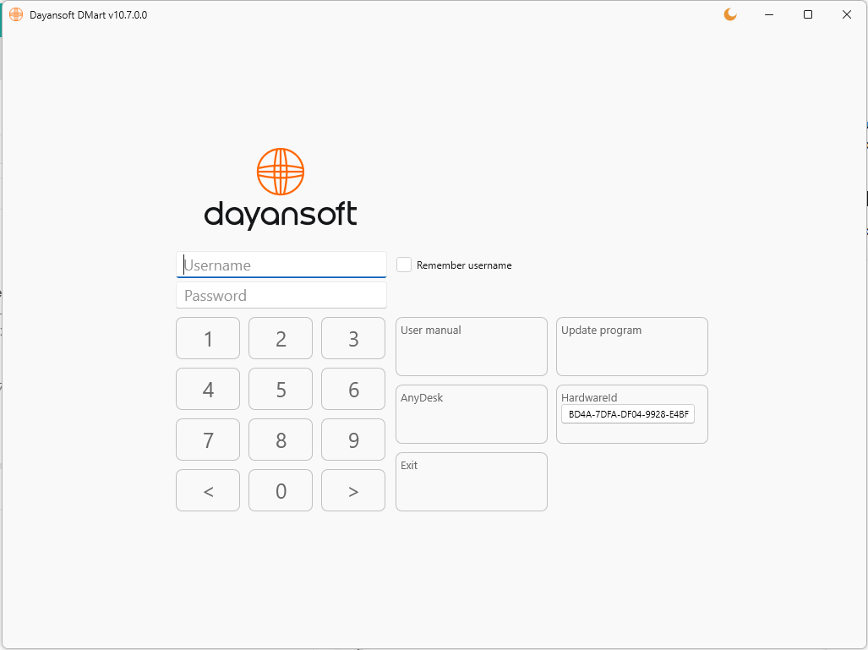Click into the Password field
Viewport: 868px width, 650px height.
281,295
